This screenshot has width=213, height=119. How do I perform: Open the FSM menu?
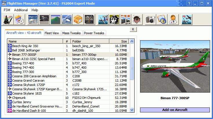[x=7, y=10]
